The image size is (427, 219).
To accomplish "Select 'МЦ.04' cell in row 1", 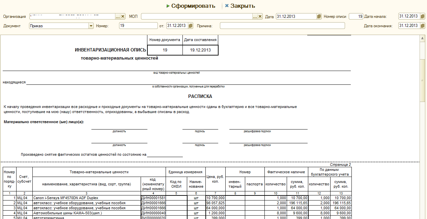I will point(24,198).
